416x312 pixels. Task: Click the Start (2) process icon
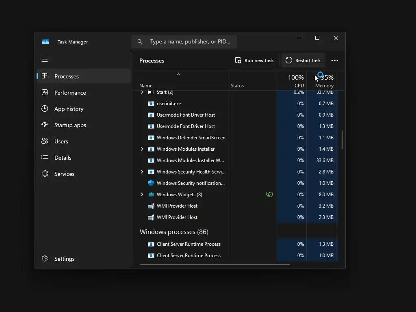point(151,92)
